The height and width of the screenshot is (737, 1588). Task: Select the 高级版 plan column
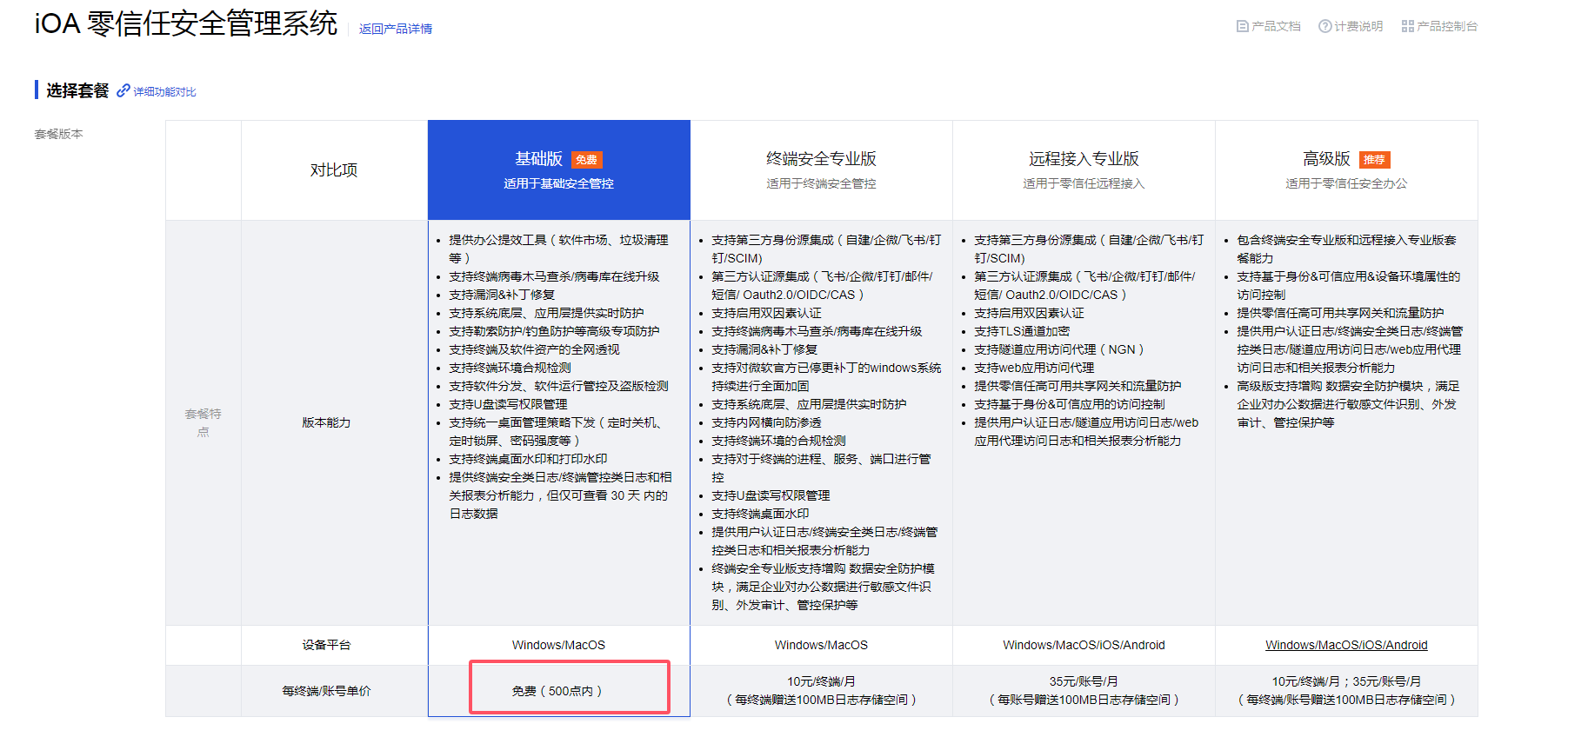(1346, 169)
